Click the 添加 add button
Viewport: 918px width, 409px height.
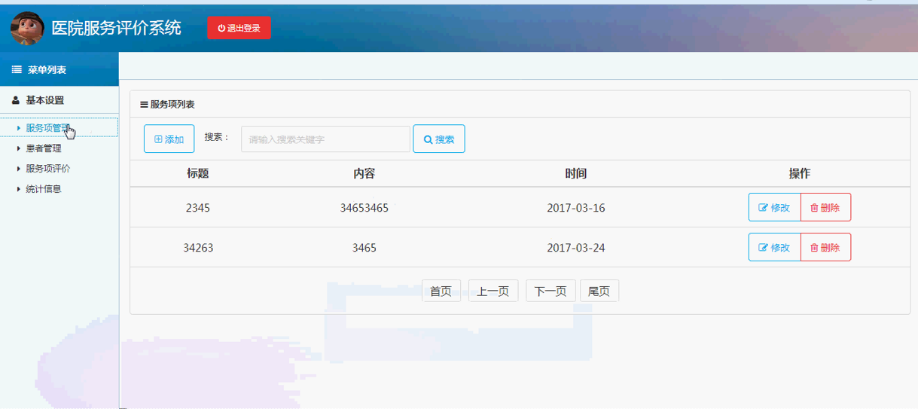click(x=169, y=139)
